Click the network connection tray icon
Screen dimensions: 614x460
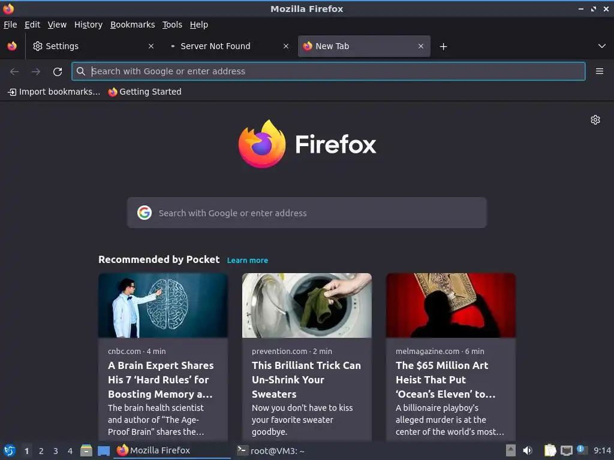[x=566, y=450]
